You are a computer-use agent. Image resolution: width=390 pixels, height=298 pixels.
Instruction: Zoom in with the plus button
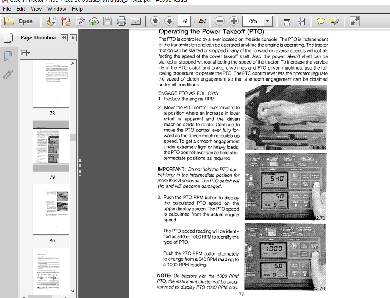coord(234,21)
